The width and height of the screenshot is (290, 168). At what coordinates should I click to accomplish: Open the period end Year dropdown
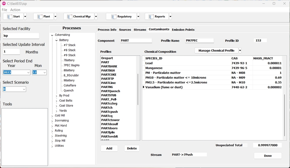[x=16, y=72]
